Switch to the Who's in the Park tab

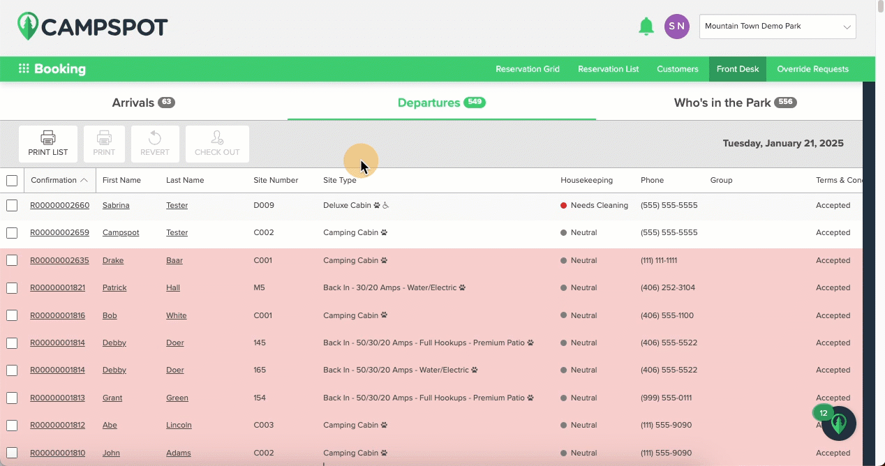[x=736, y=103]
